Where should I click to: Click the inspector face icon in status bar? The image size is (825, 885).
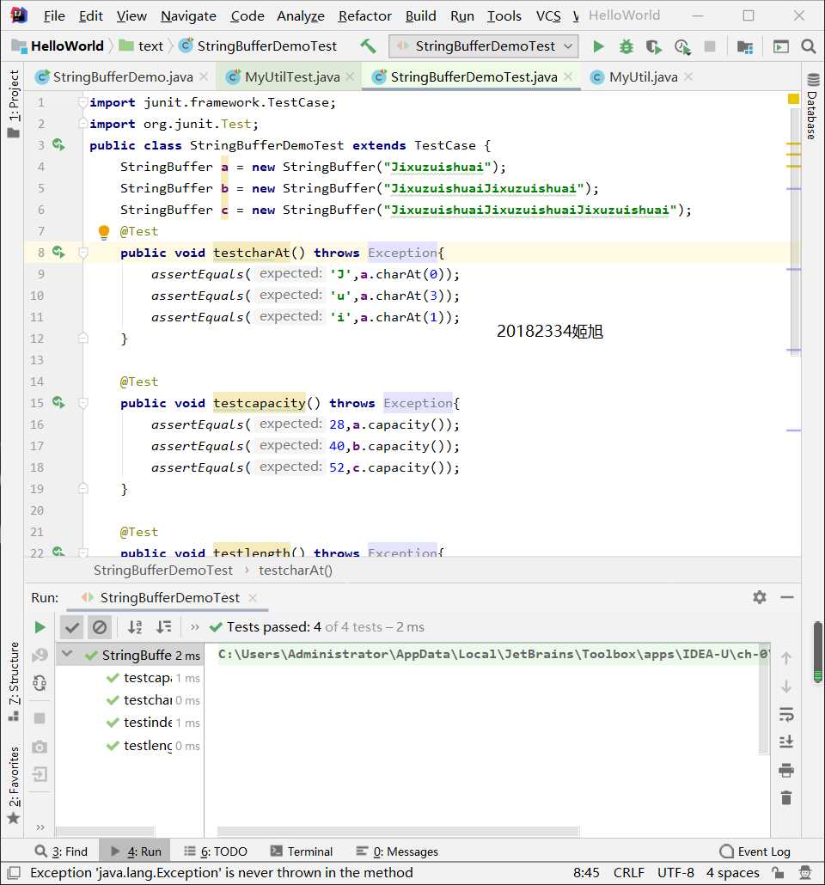pyautogui.click(x=805, y=873)
